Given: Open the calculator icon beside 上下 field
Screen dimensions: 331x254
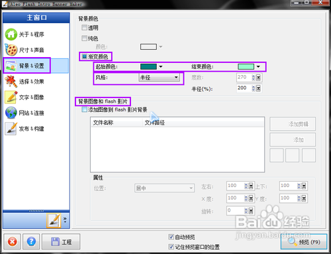Looking at the screenshot, I should [x=304, y=186].
